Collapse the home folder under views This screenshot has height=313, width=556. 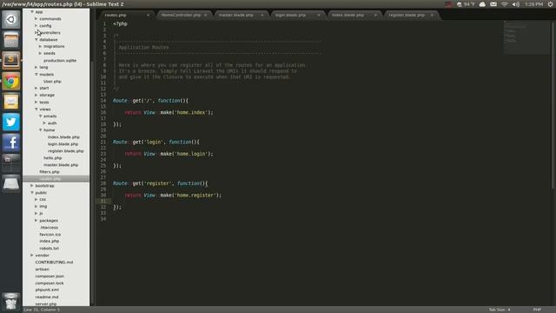pyautogui.click(x=41, y=130)
